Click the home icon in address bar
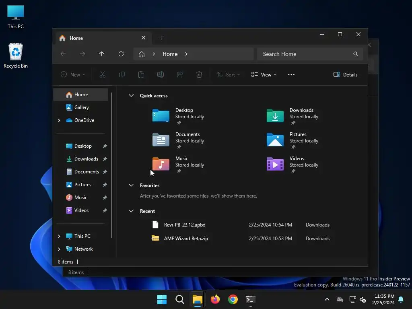Viewport: 412px width, 309px height. pyautogui.click(x=142, y=54)
